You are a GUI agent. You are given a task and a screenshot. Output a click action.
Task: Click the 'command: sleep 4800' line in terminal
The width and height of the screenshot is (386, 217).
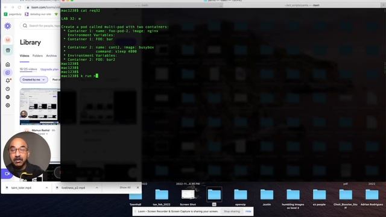116,51
